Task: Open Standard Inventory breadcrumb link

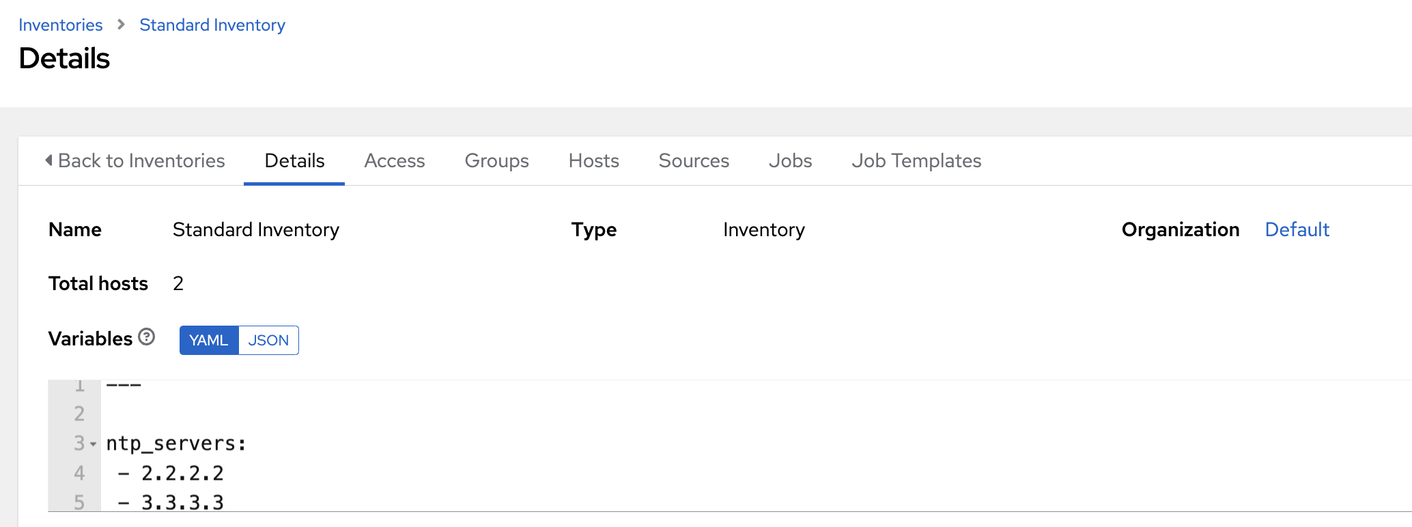Action: tap(212, 25)
